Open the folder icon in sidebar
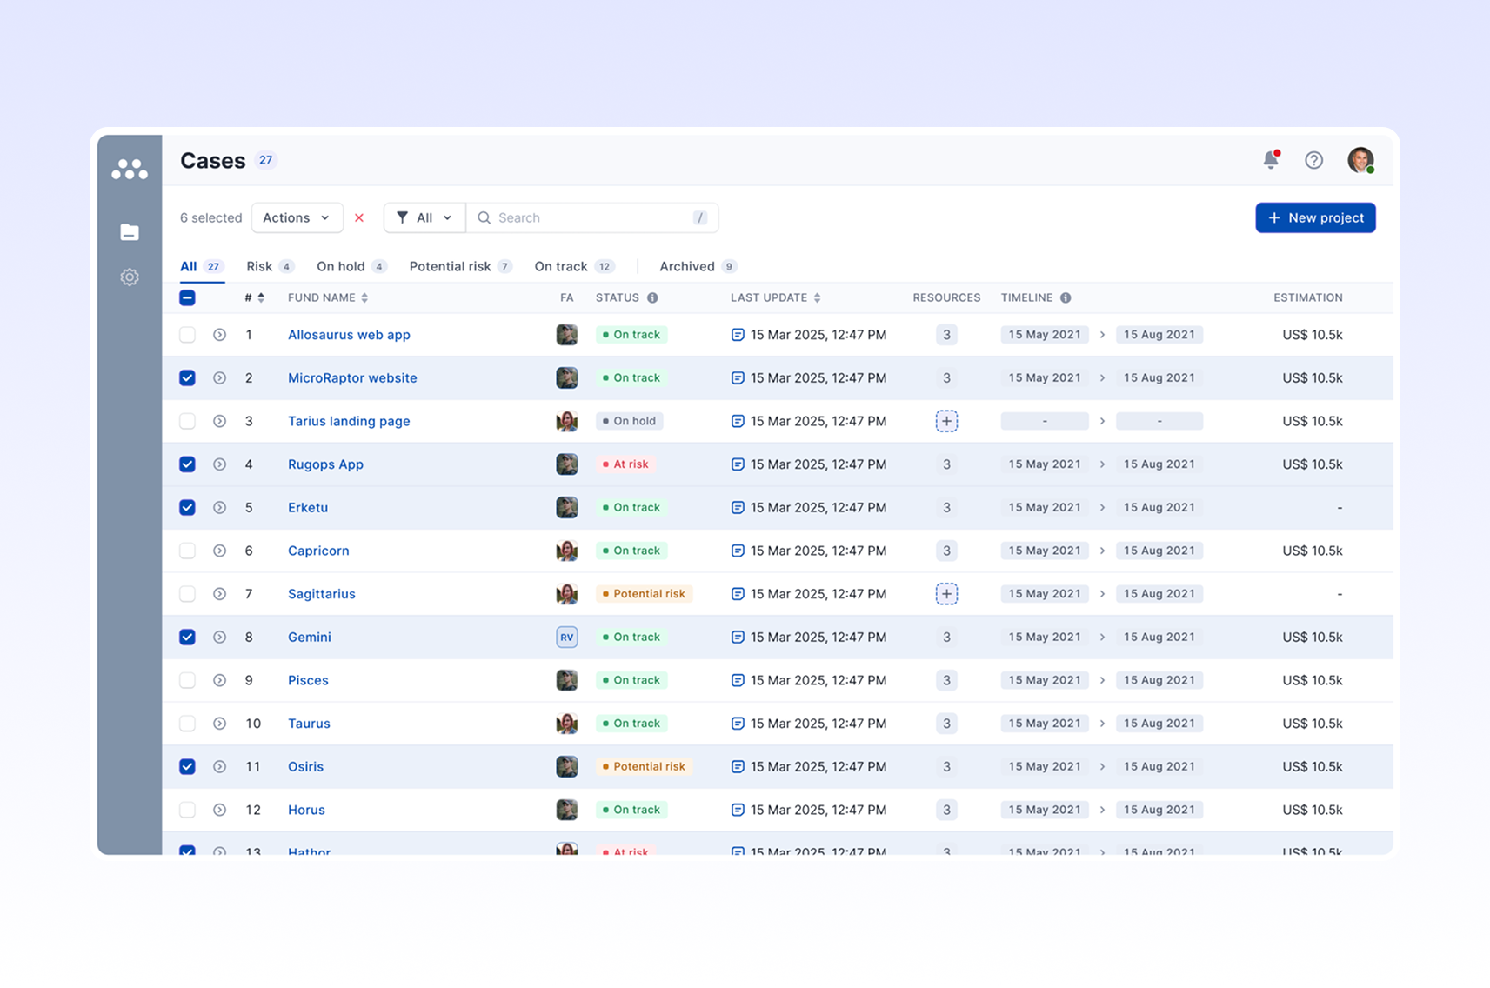Image resolution: width=1490 pixels, height=988 pixels. [x=130, y=232]
